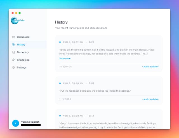This screenshot has width=179, height=138.
Task: Click the AUG 8, 08:46 AM timestamp
Action: coord(73,83)
